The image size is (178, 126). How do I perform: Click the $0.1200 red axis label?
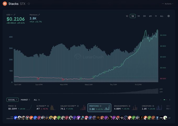click(x=163, y=78)
